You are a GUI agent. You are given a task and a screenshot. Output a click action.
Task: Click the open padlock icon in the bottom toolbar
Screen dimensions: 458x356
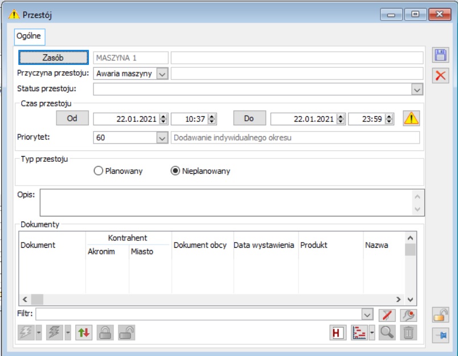126,333
